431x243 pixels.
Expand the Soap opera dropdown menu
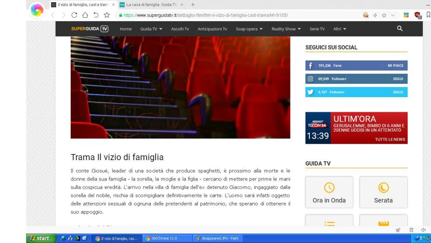click(249, 29)
